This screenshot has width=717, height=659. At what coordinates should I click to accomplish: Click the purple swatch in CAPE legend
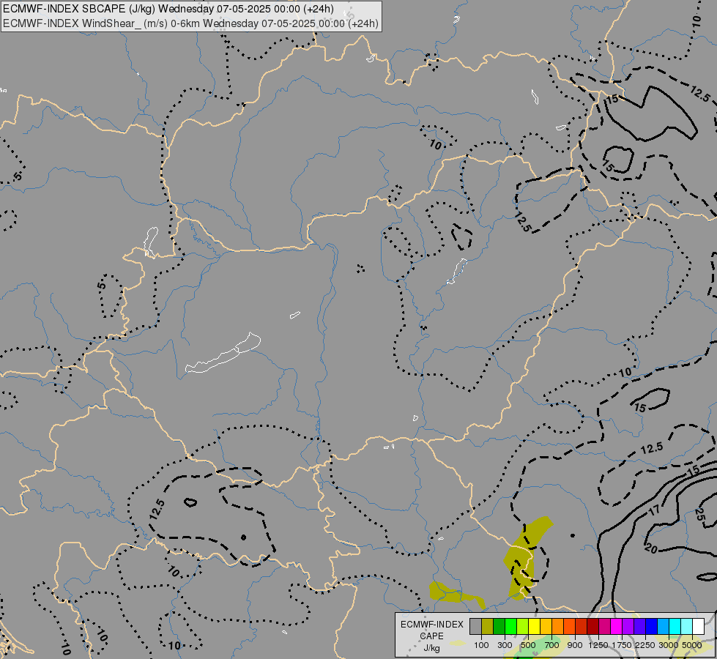pos(628,626)
